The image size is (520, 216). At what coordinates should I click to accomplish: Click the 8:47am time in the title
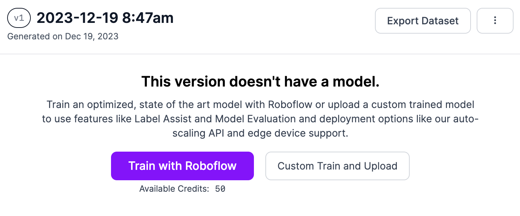[x=148, y=18]
